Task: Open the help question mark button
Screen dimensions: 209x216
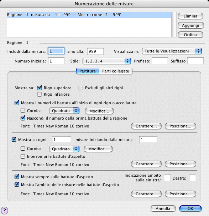Action: [4, 210]
